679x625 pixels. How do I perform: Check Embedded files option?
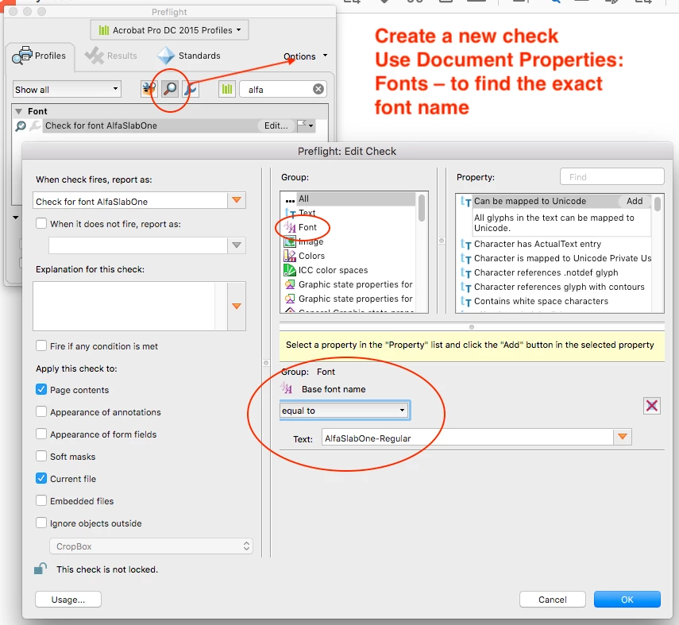[x=41, y=500]
